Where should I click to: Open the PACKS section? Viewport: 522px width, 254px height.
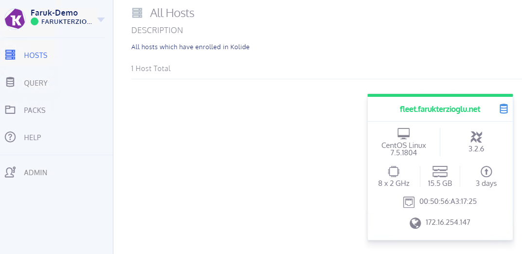pos(35,110)
